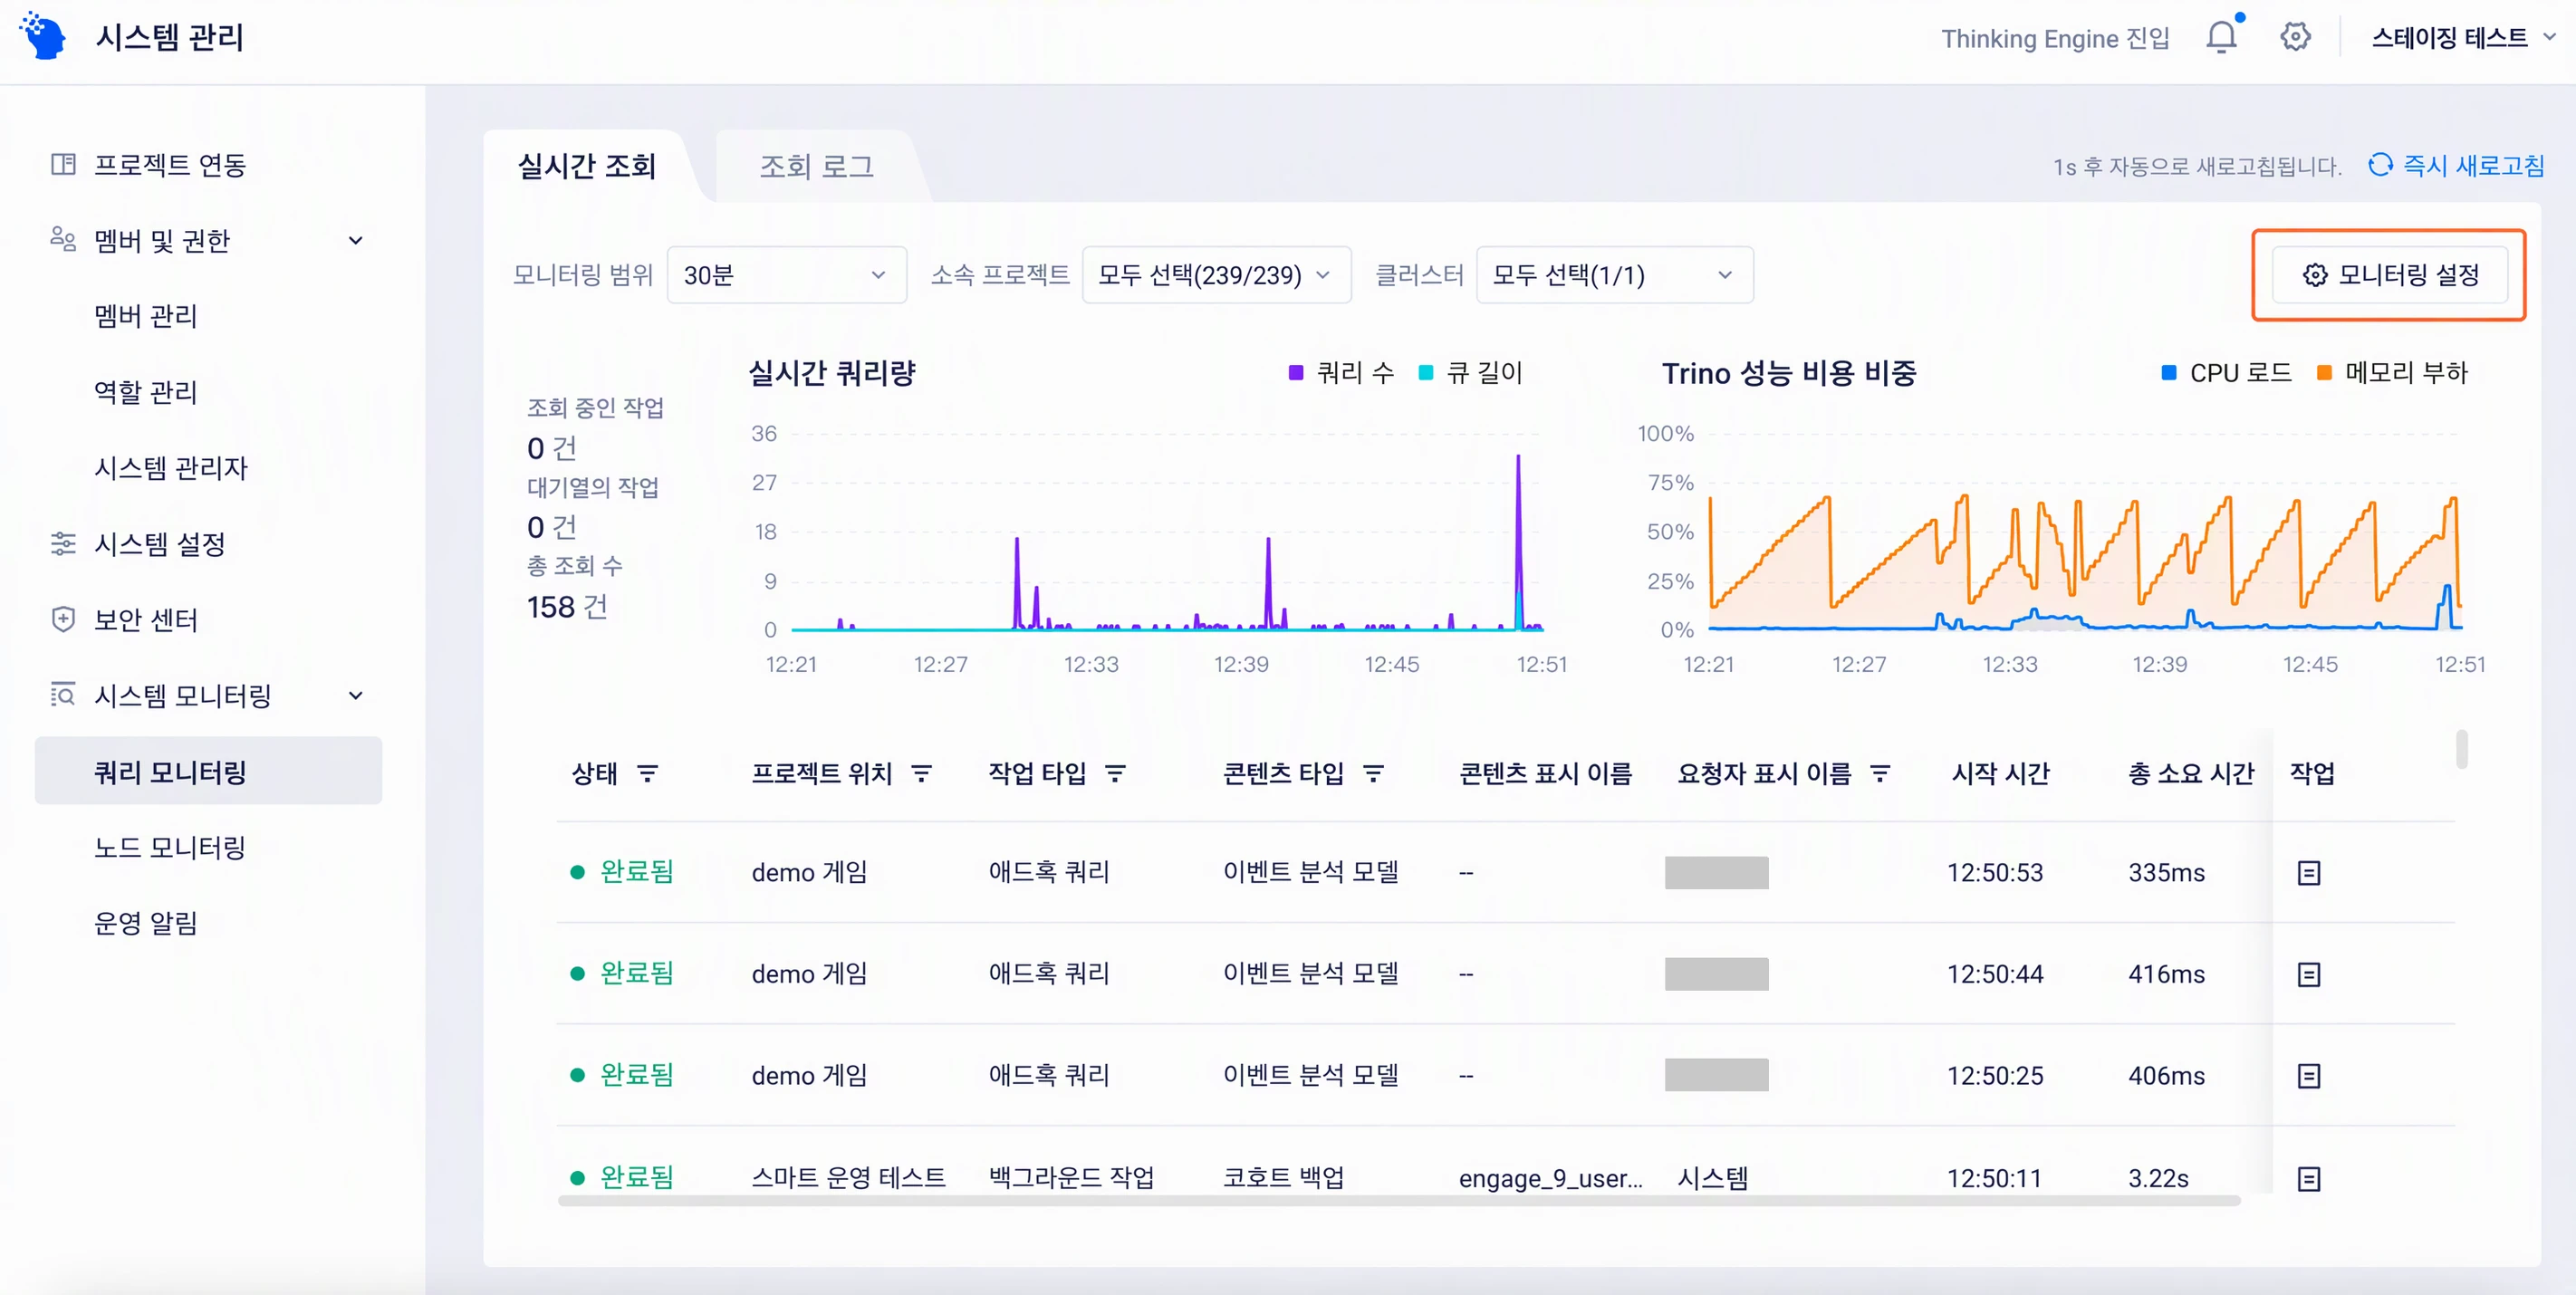This screenshot has width=2576, height=1295.
Task: Open detail icon for 12:50:25 row
Action: point(2308,1076)
